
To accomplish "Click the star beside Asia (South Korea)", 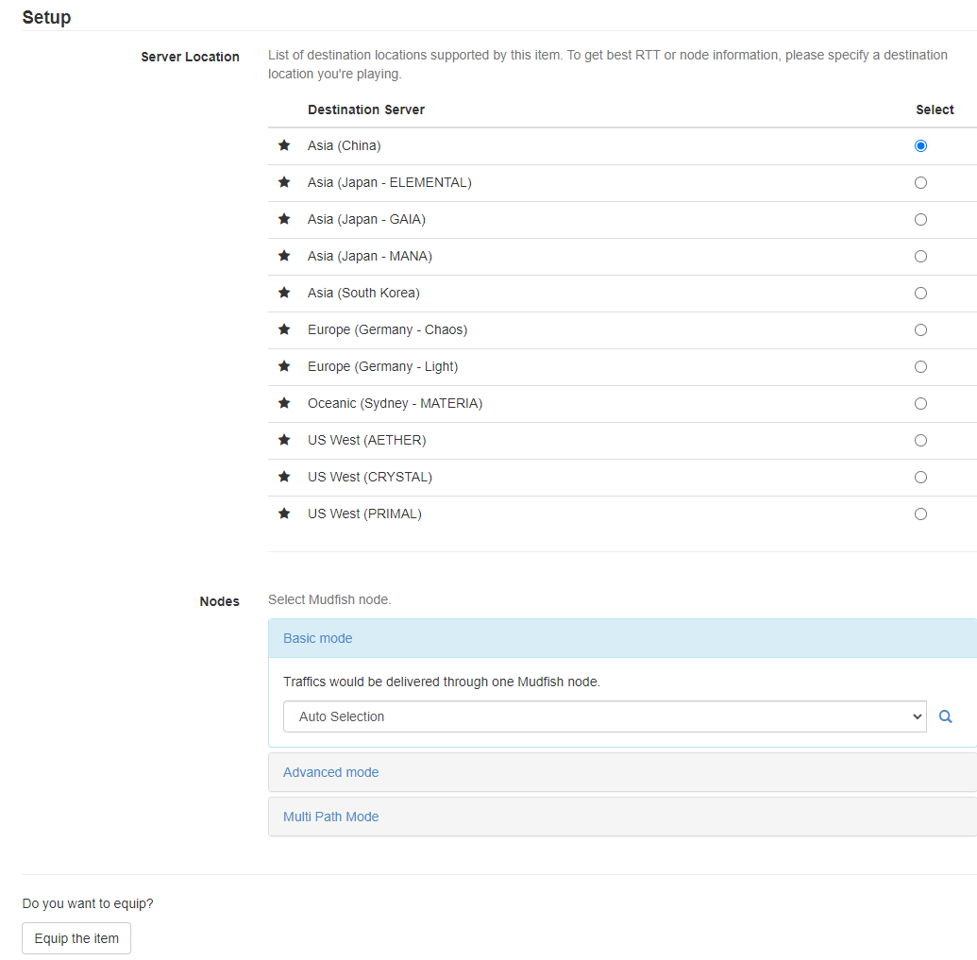I will pos(284,294).
